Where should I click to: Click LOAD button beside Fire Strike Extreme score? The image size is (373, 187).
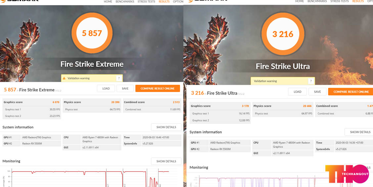click(106, 88)
